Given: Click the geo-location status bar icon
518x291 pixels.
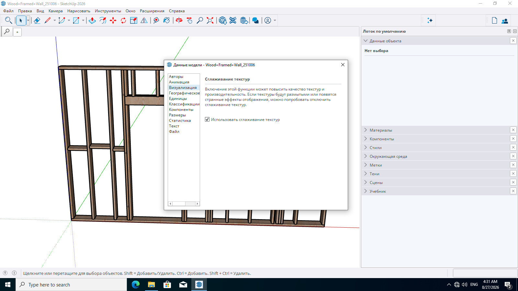Looking at the screenshot, I should pyautogui.click(x=5, y=273).
